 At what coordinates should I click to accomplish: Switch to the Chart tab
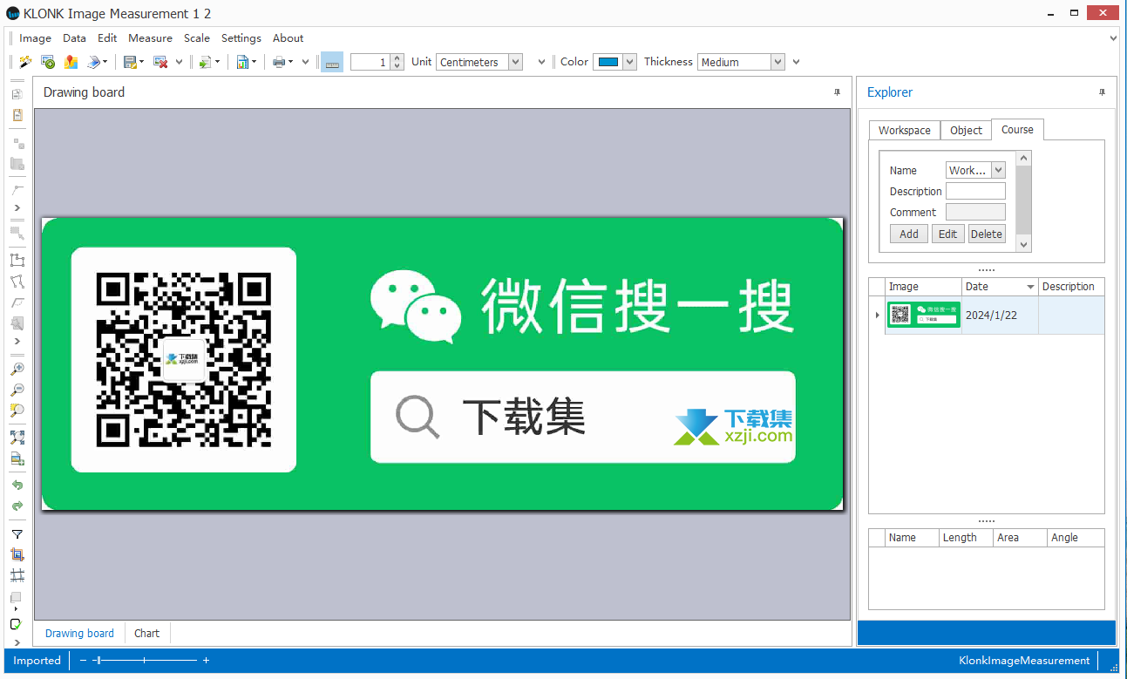[147, 634]
